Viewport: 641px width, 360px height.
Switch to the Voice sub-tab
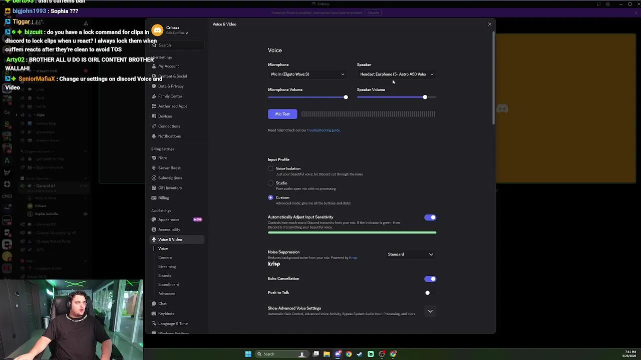163,248
